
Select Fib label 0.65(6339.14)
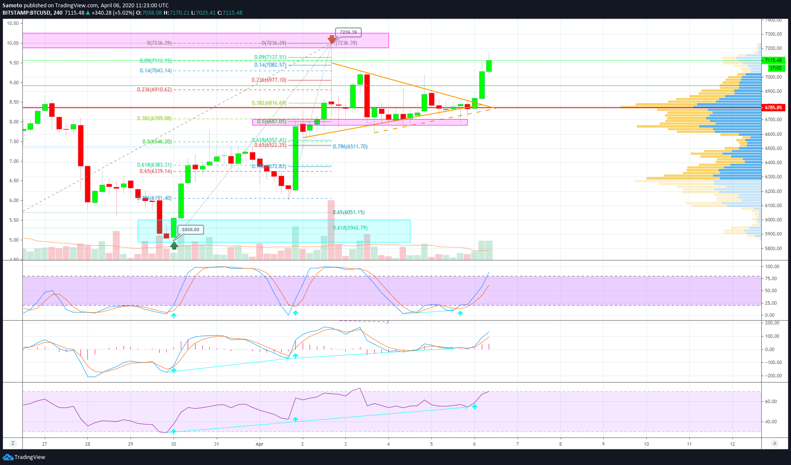pyautogui.click(x=156, y=171)
